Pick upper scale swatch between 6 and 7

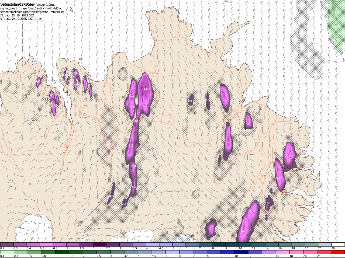click(x=192, y=244)
